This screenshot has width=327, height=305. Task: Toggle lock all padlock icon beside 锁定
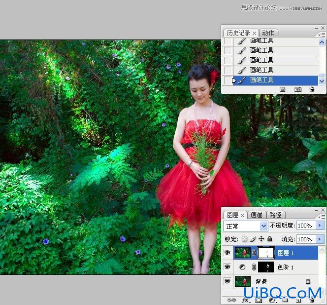coord(270,239)
